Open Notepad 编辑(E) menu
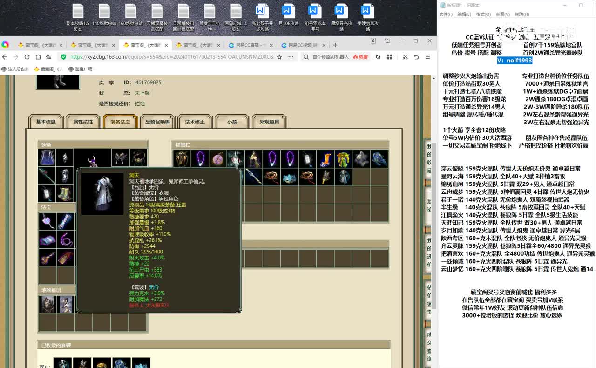The image size is (596, 368). [464, 14]
